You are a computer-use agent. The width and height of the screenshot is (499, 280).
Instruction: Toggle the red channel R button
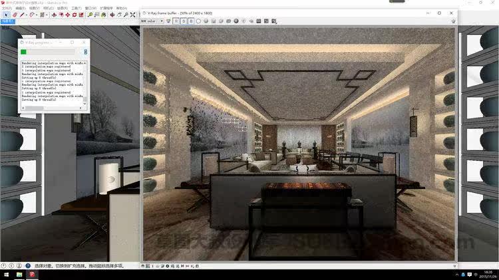(176, 21)
